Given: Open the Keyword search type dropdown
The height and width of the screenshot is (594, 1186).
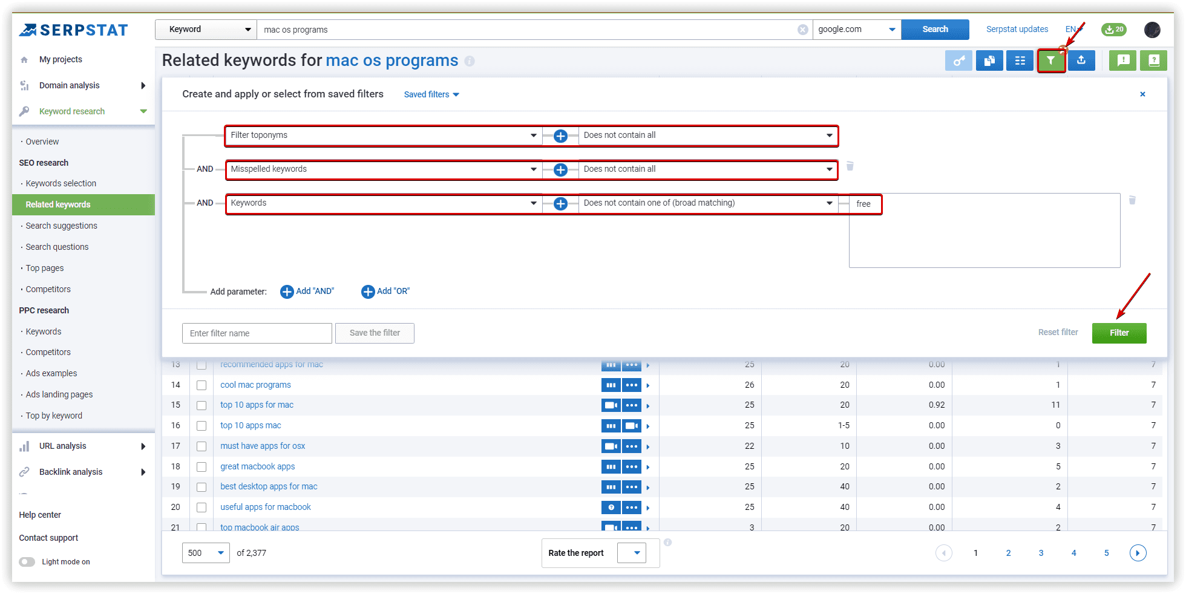Looking at the screenshot, I should pos(206,30).
